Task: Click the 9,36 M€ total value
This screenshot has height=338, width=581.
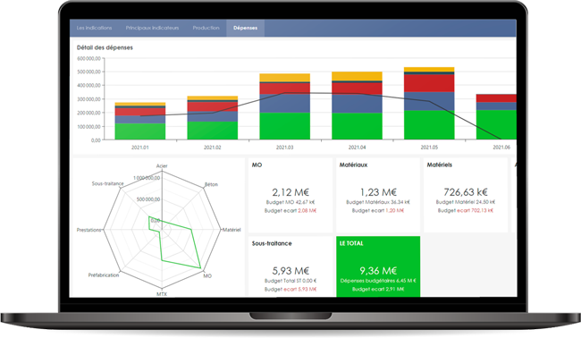Action: tap(378, 271)
